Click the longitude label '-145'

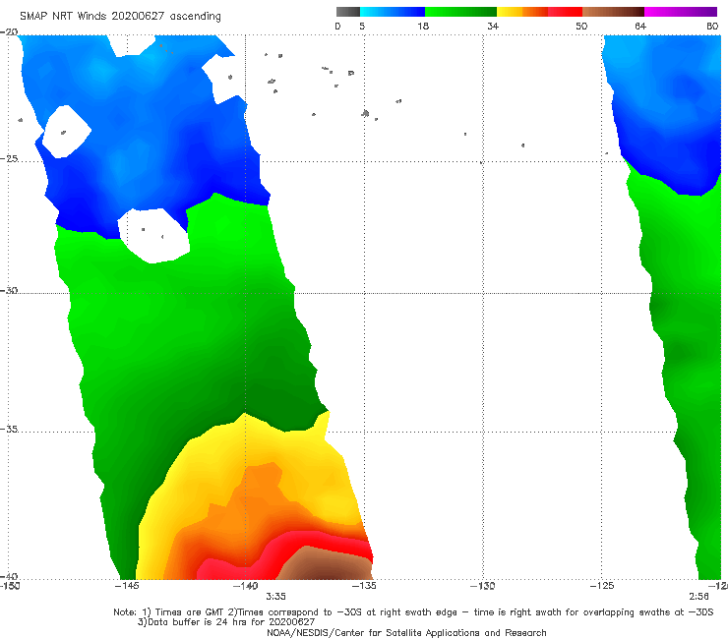tap(127, 586)
